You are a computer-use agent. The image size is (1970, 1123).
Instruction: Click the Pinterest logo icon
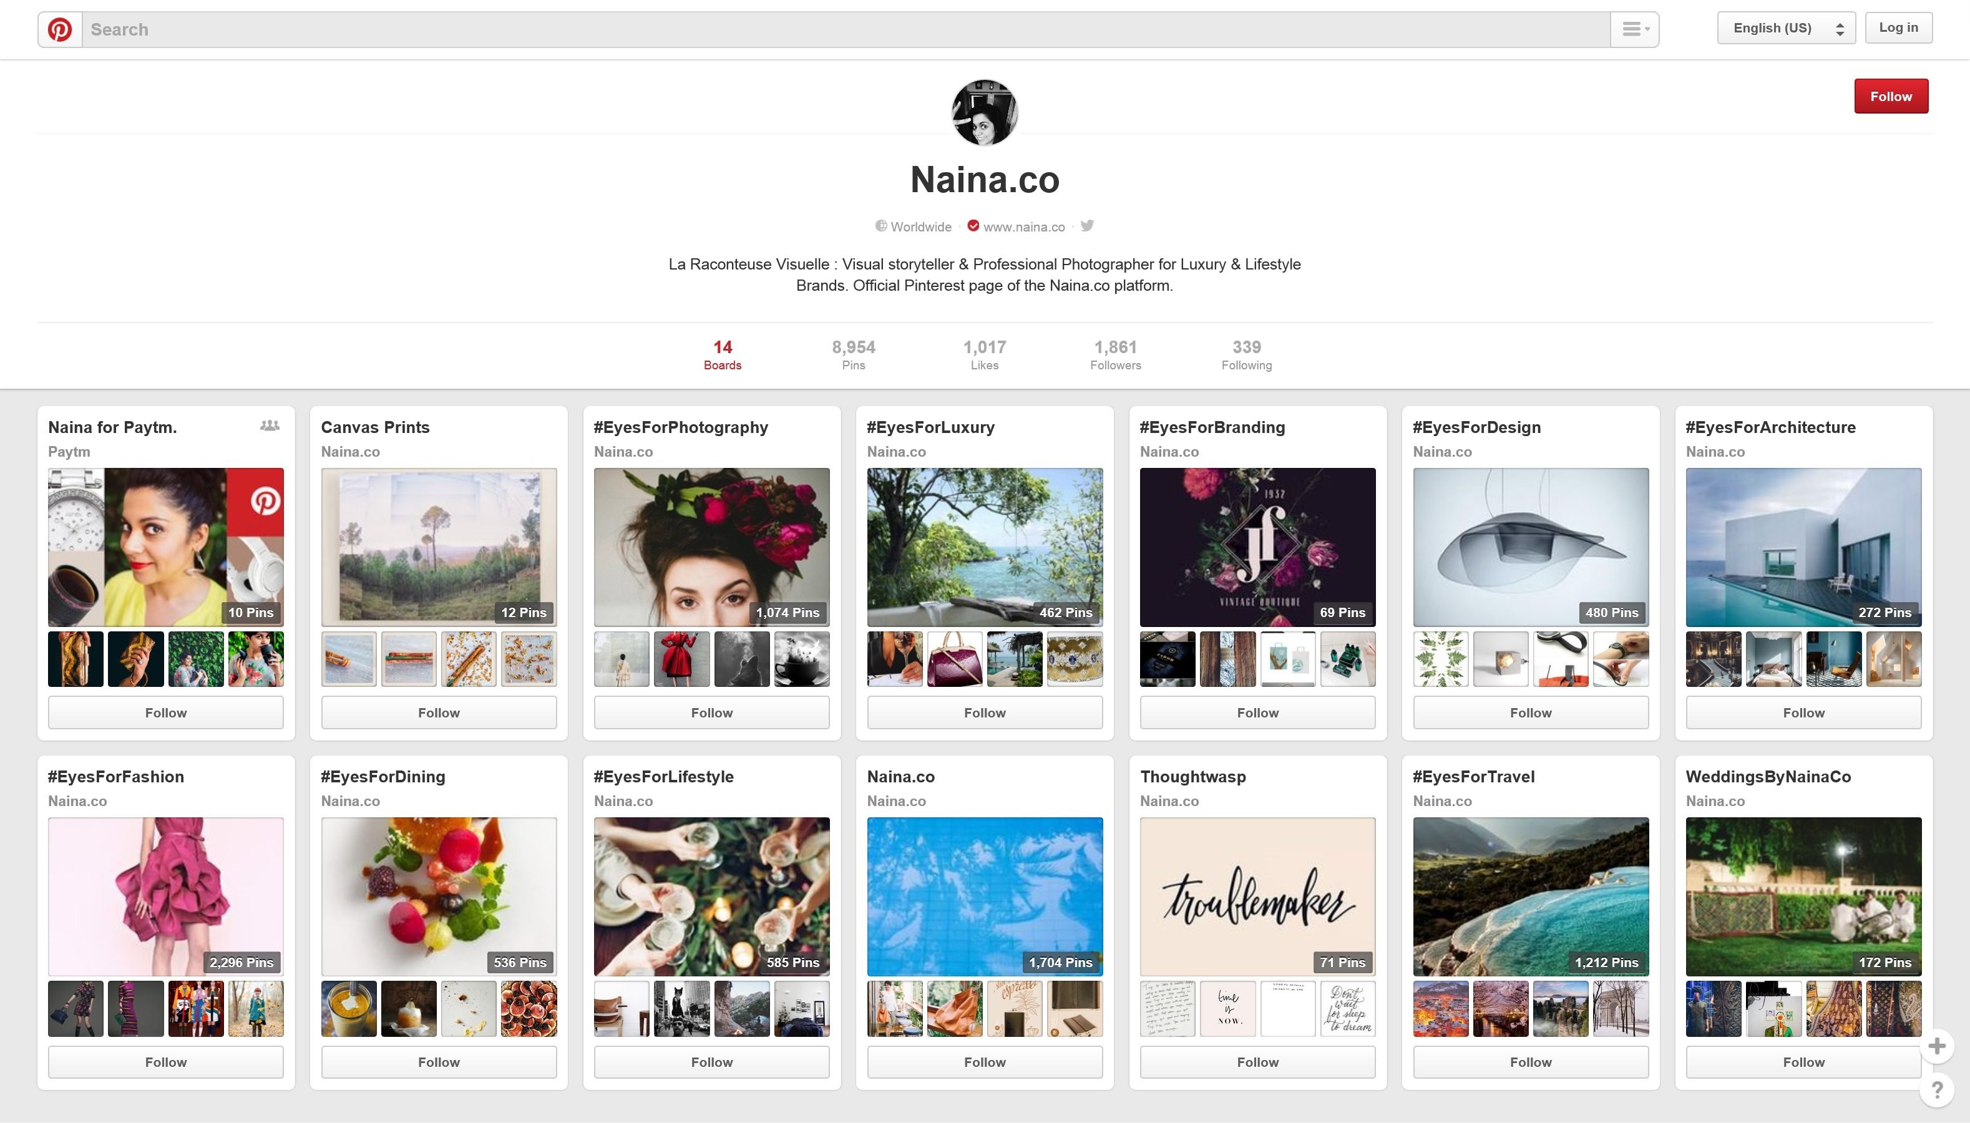[x=60, y=29]
